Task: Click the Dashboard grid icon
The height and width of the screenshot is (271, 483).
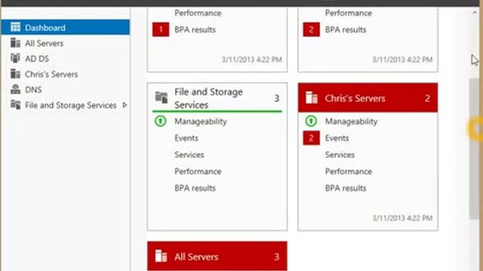Action: point(15,27)
